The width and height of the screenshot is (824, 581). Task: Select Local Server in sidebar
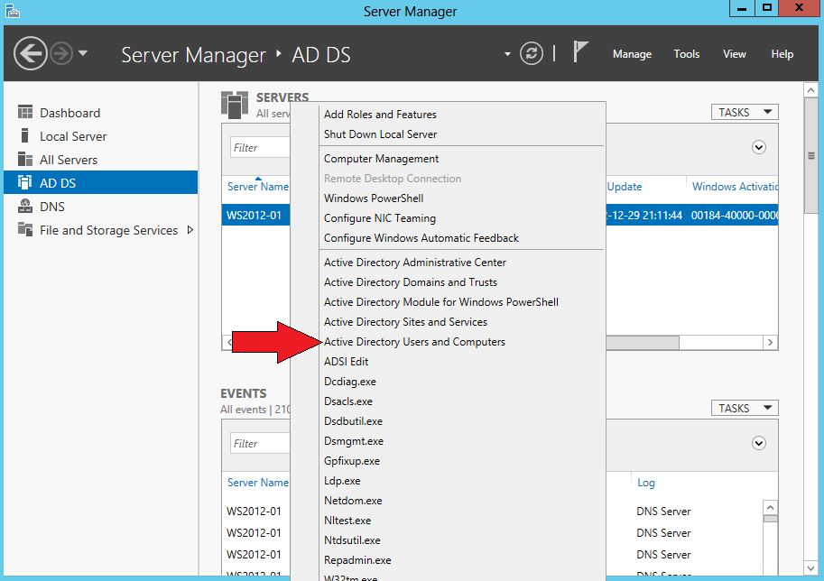pyautogui.click(x=100, y=136)
